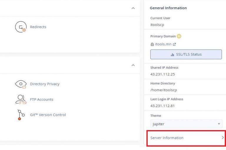The height and width of the screenshot is (150, 226).
Task: Open the Redirects link
Action: (38, 27)
